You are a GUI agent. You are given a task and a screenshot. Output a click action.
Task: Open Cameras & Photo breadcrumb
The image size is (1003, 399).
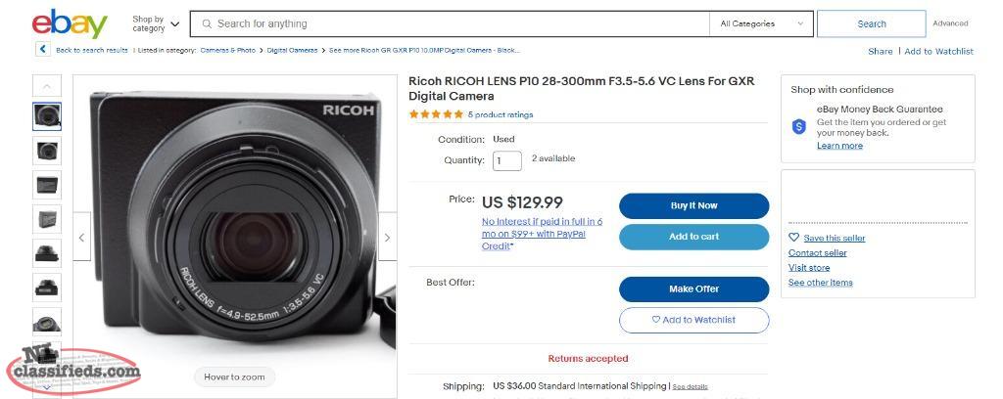(227, 50)
